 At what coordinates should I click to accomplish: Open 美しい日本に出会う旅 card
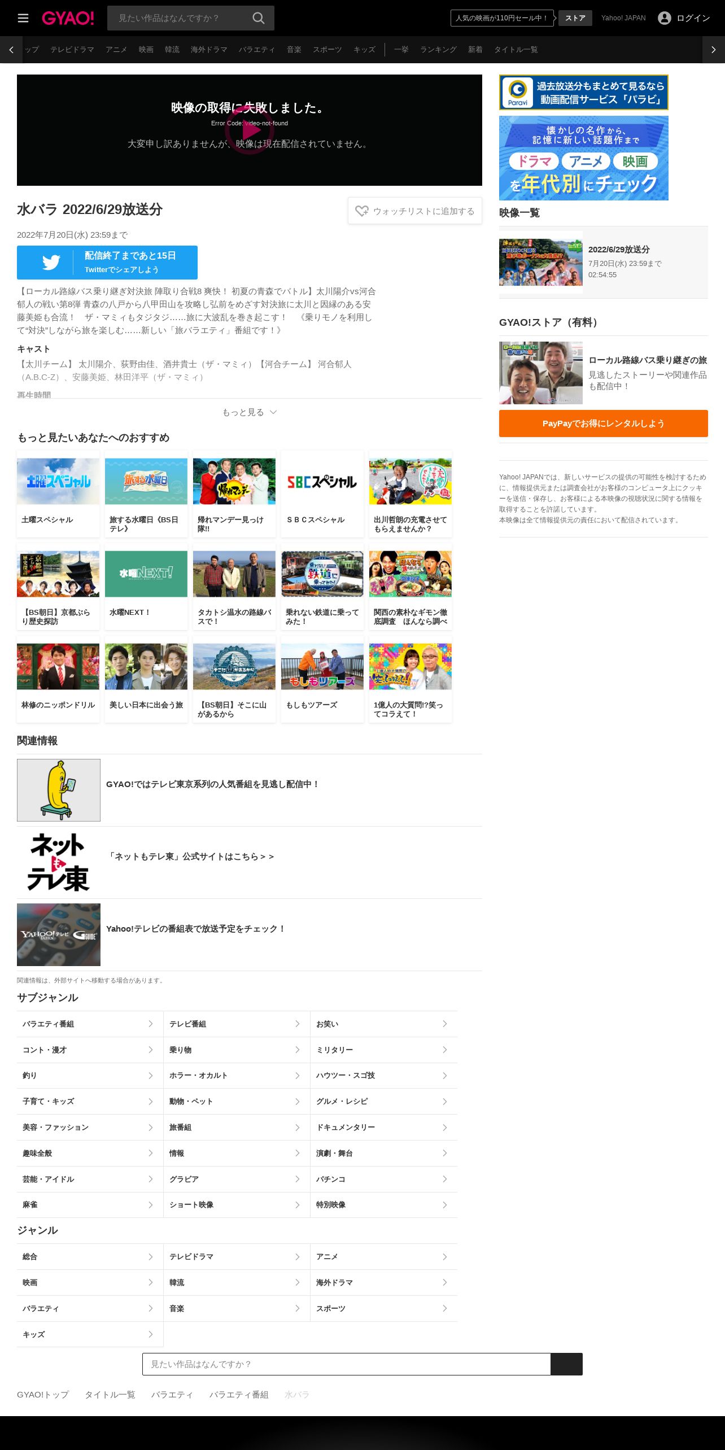coord(146,679)
